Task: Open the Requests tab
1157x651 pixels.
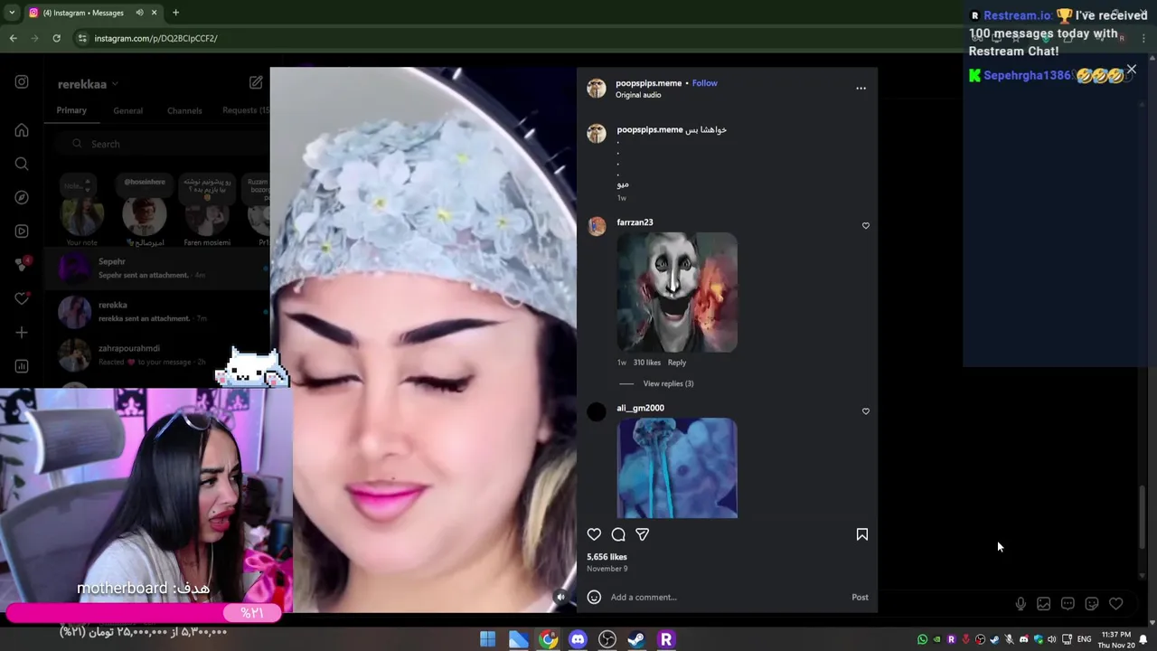Action: coord(245,110)
